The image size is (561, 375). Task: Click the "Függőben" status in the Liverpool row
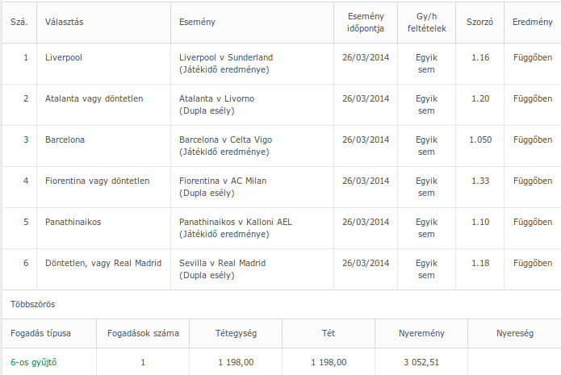pos(533,57)
